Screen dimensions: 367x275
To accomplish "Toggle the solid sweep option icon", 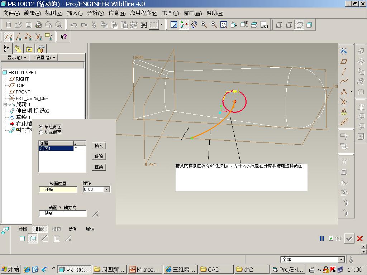I will [22, 238].
